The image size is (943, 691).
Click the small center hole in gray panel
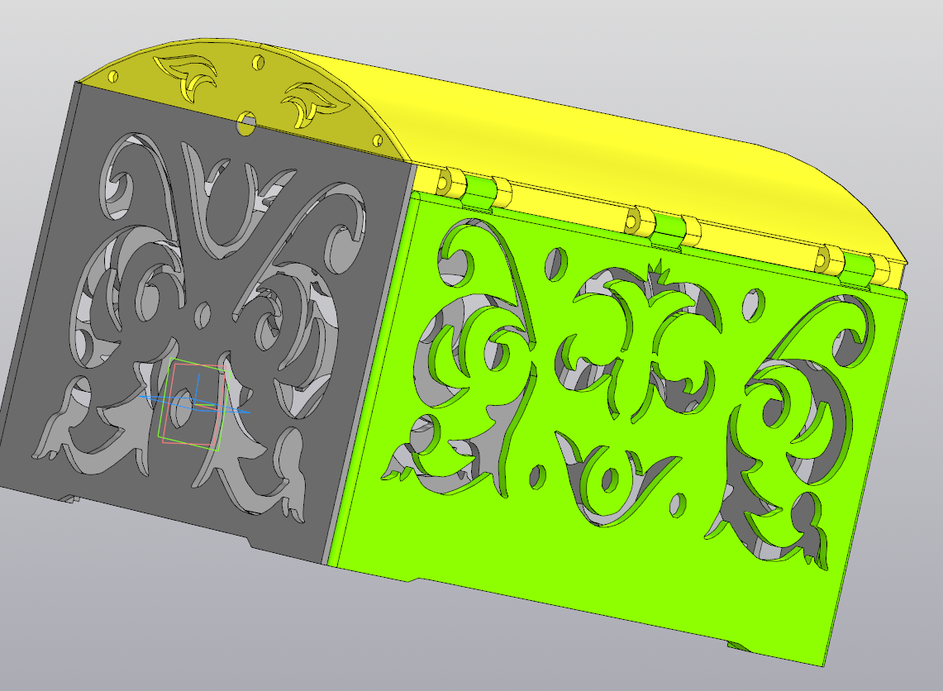pyautogui.click(x=202, y=315)
